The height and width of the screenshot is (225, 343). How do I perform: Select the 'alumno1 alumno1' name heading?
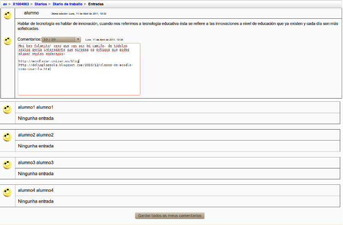[36, 107]
